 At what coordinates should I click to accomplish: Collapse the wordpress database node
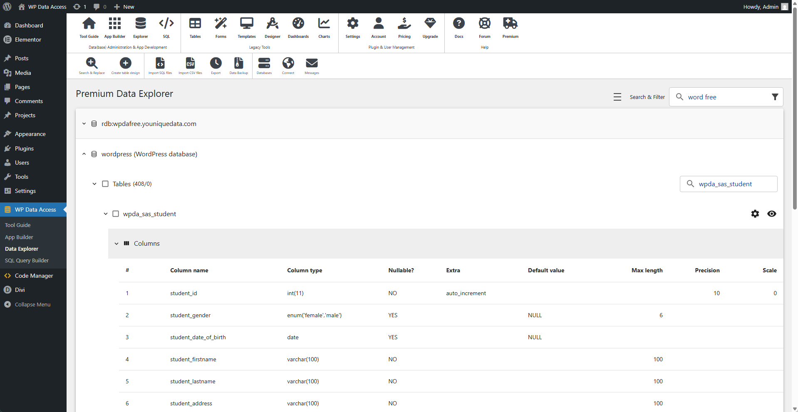(84, 154)
